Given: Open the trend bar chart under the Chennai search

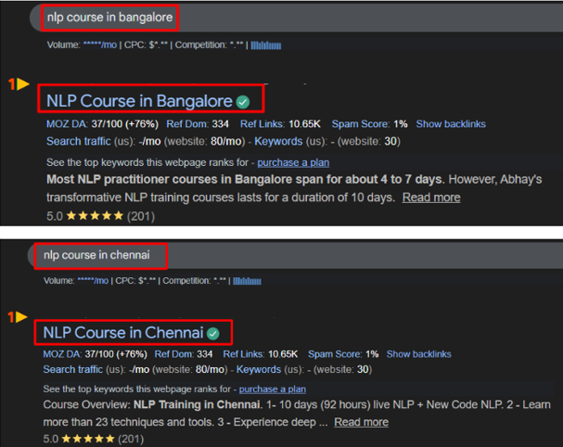Looking at the screenshot, I should [246, 281].
